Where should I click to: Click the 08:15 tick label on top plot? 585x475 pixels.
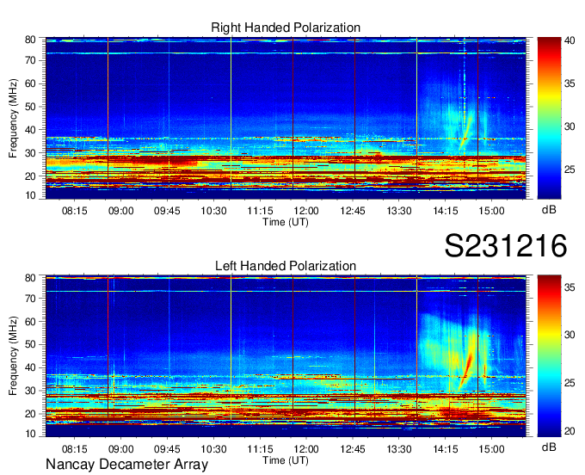[75, 211]
